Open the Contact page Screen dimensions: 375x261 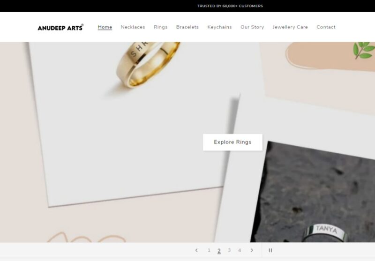[x=326, y=27]
